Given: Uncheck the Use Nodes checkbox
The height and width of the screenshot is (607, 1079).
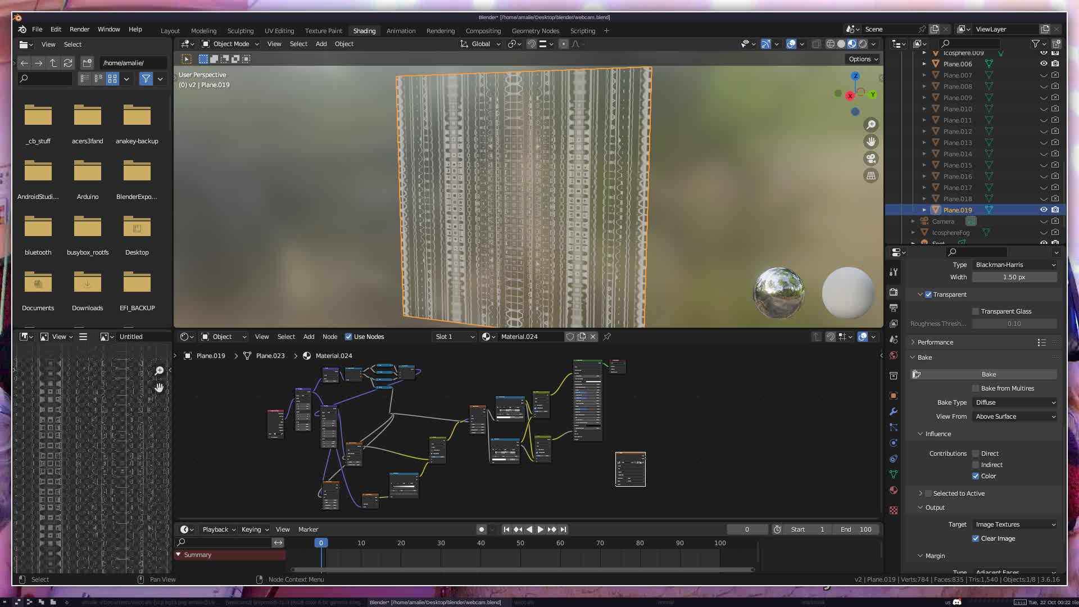Looking at the screenshot, I should pos(348,337).
